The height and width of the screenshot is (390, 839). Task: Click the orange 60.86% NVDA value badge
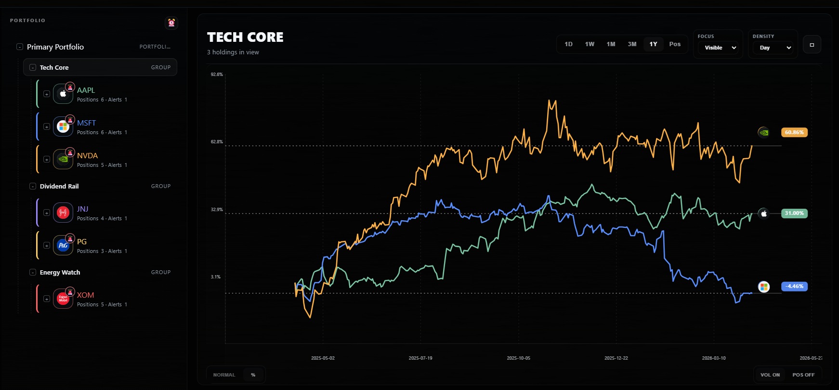click(x=794, y=132)
